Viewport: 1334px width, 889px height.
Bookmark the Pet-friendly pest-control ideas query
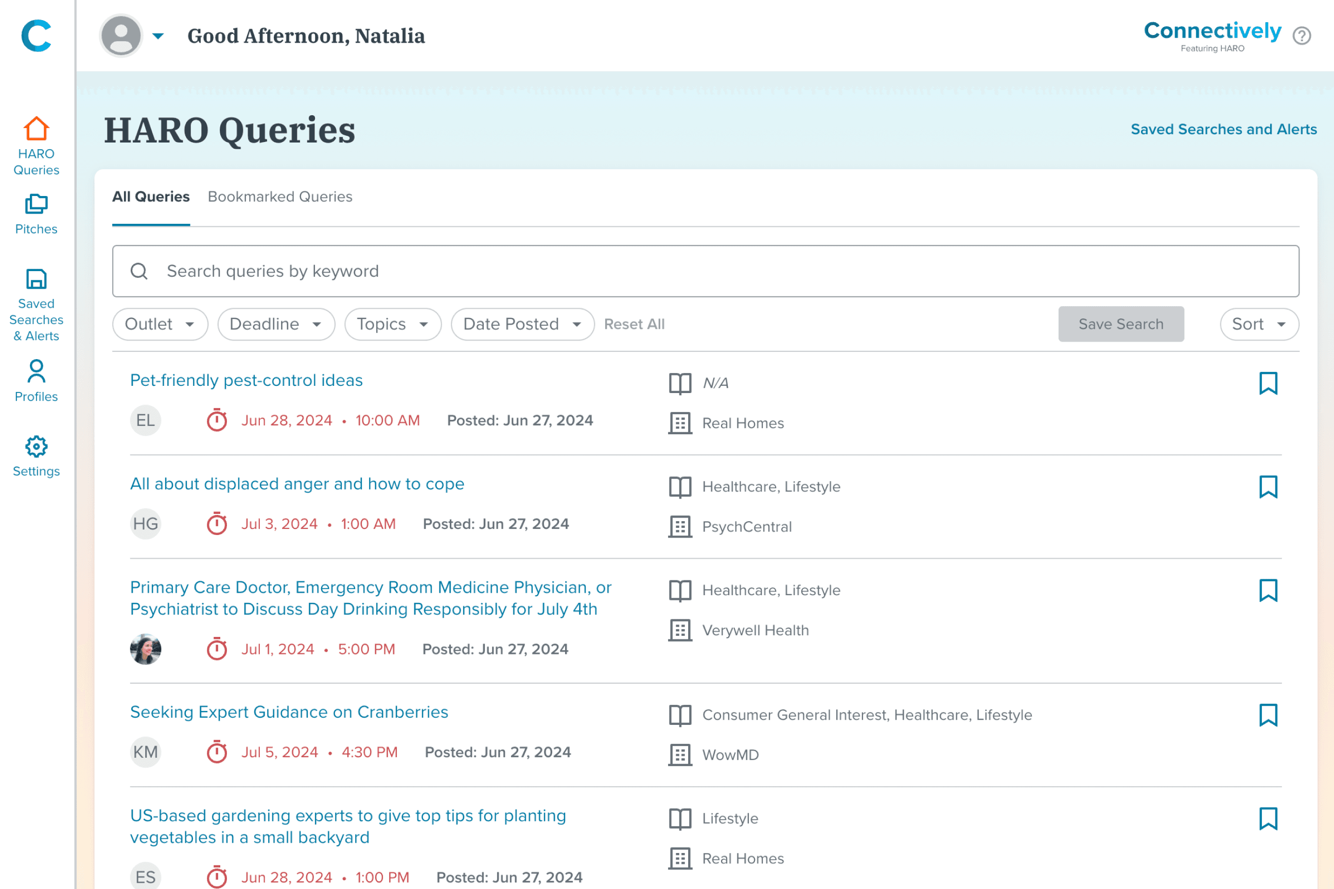coord(1268,383)
